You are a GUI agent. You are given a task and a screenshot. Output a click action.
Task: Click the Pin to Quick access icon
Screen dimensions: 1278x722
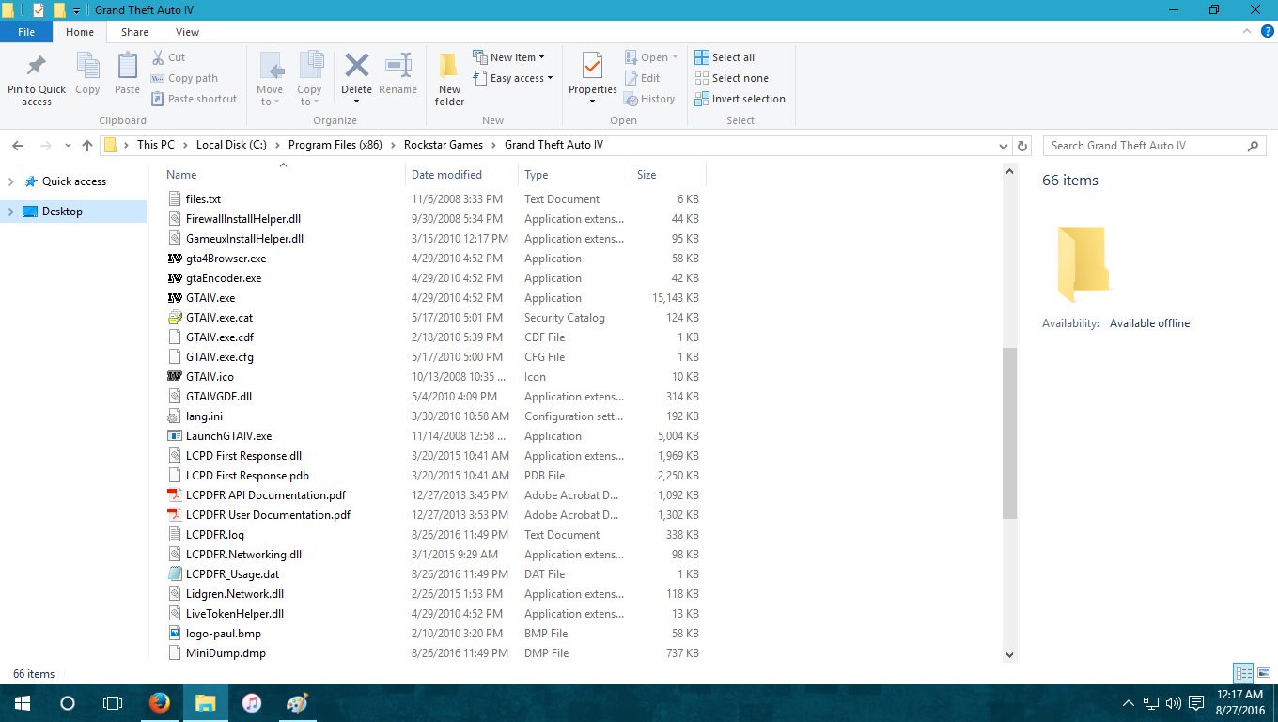[x=37, y=67]
